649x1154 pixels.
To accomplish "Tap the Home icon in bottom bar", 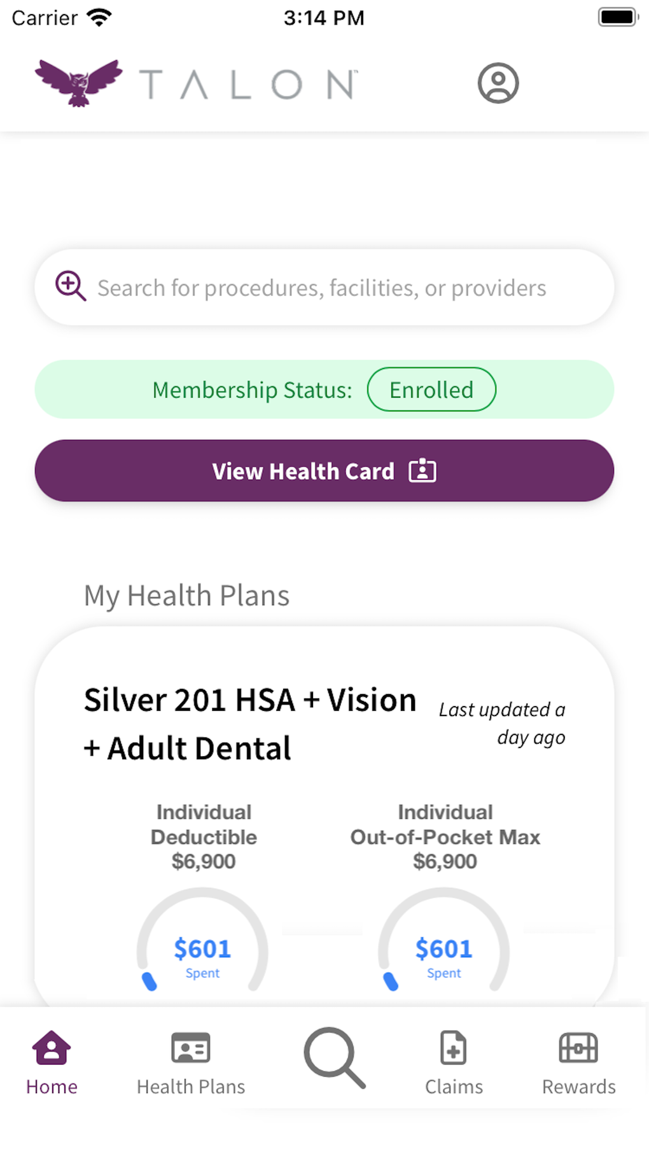I will [52, 1048].
